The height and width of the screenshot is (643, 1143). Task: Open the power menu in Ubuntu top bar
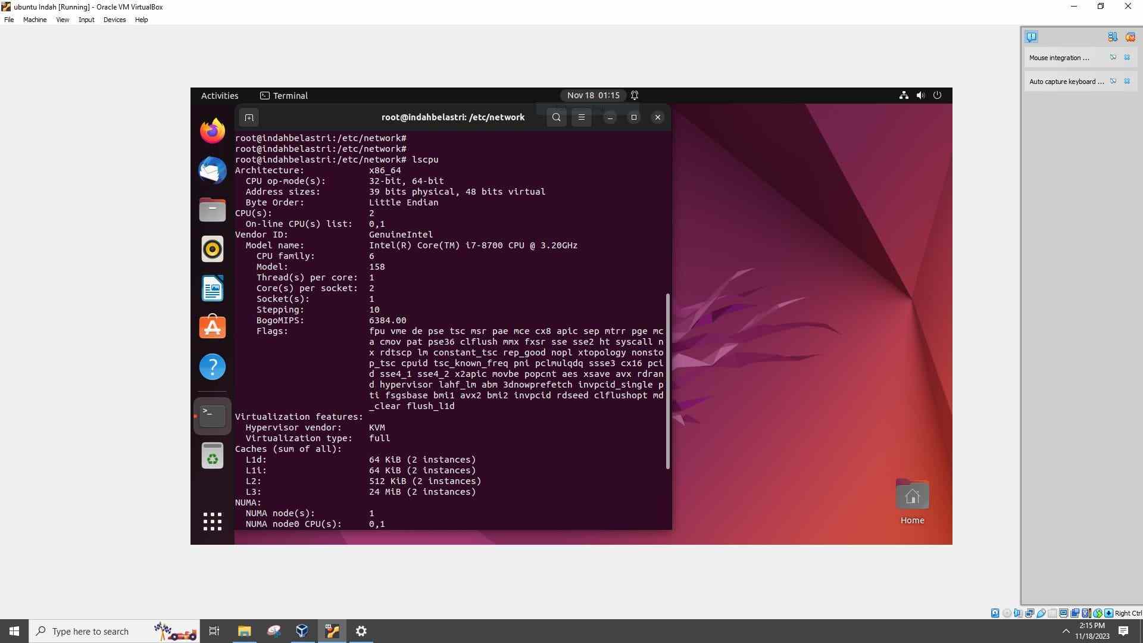[937, 95]
